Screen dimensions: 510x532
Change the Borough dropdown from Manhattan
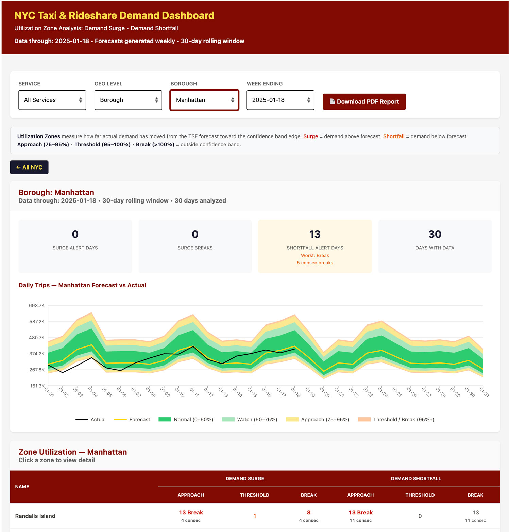coord(204,100)
